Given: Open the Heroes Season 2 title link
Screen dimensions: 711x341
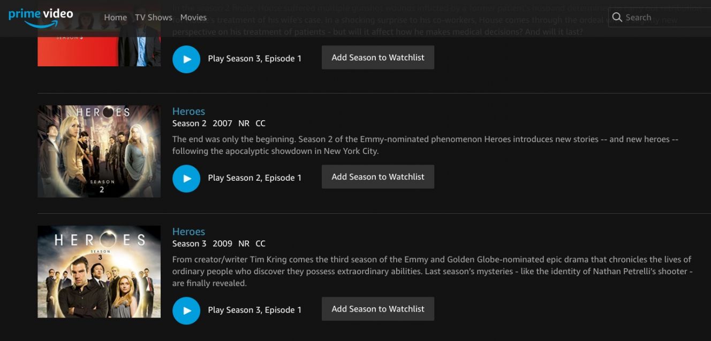Looking at the screenshot, I should click(x=188, y=111).
